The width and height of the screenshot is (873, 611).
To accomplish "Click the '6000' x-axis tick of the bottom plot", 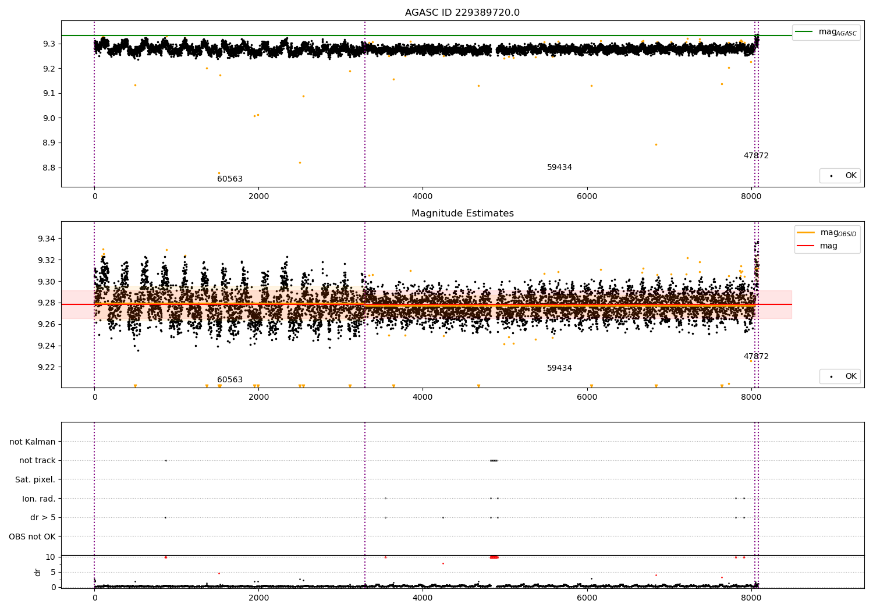I will (587, 598).
